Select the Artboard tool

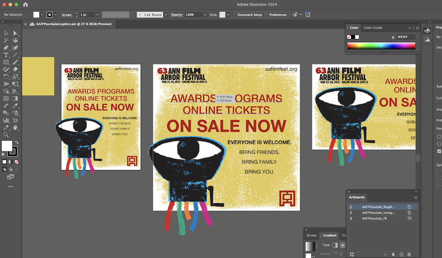[15, 120]
